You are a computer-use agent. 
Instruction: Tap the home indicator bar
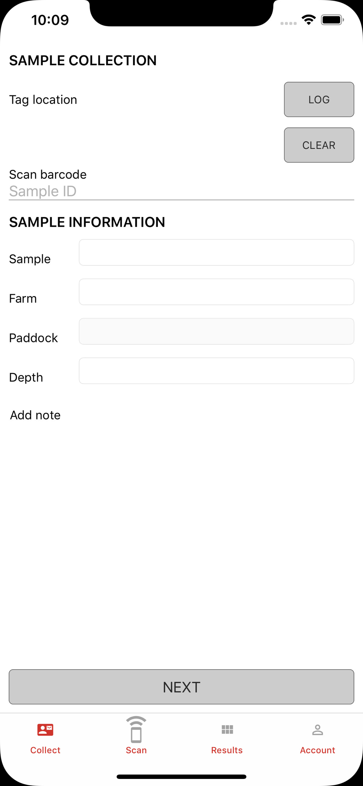pos(181,777)
